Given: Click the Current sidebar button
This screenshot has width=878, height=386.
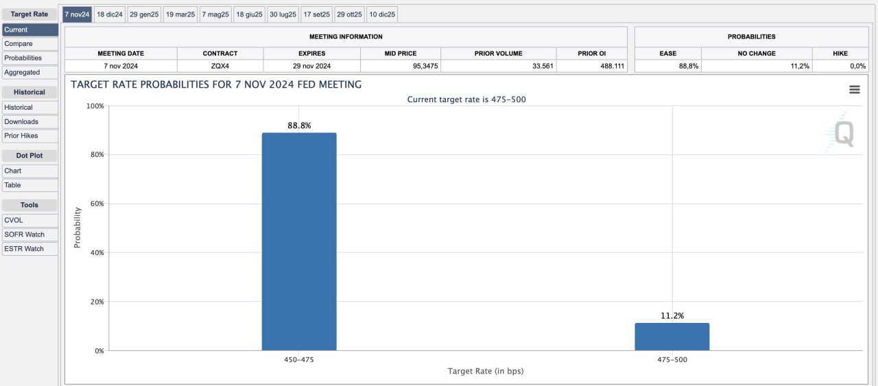Looking at the screenshot, I should (x=29, y=30).
